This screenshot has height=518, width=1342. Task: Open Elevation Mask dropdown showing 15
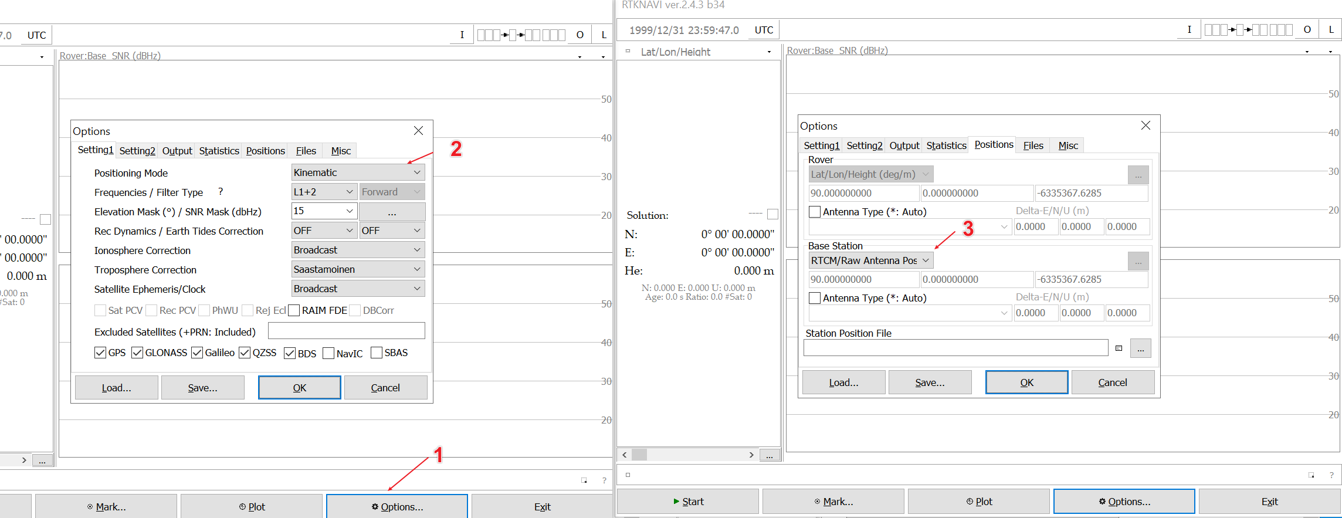pyautogui.click(x=324, y=211)
